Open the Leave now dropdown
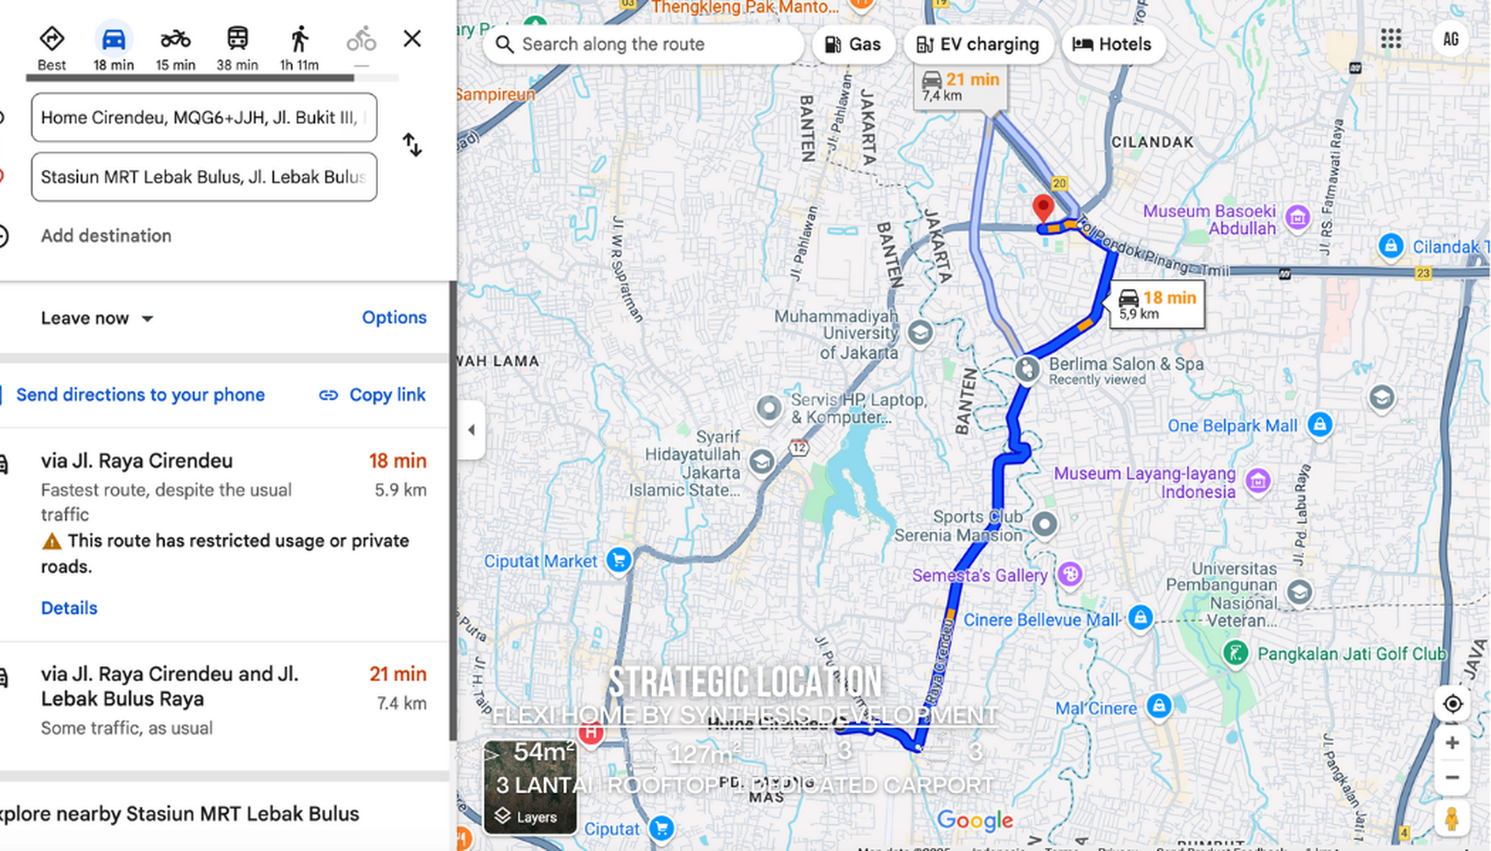Image resolution: width=1491 pixels, height=851 pixels. click(97, 318)
